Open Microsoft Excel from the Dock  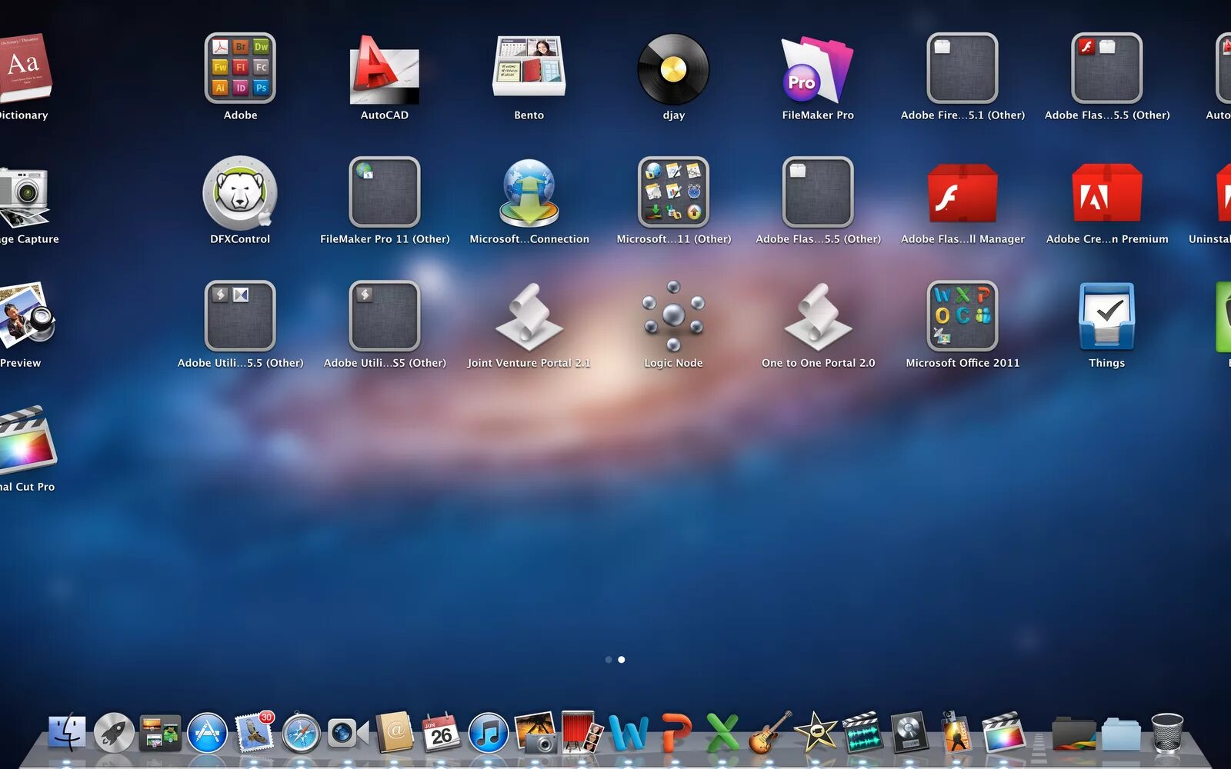point(722,732)
